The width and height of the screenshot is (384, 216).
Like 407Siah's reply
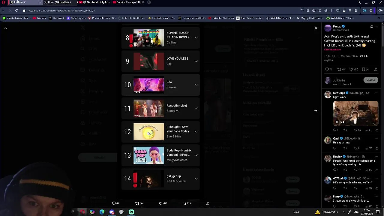356,188
